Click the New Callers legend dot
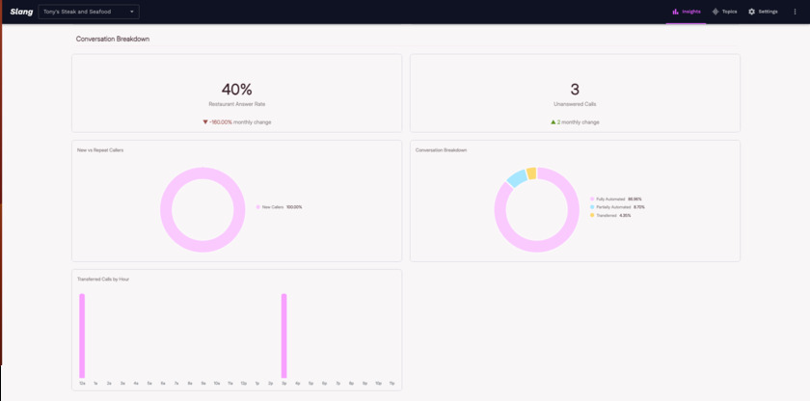 click(258, 207)
